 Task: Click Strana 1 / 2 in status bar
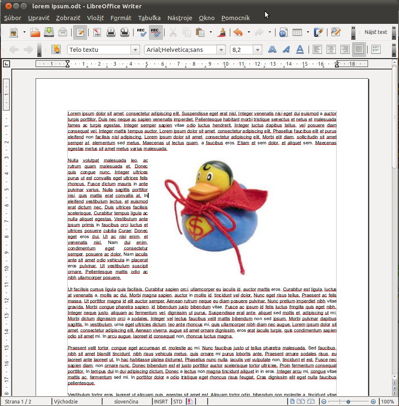coord(18,401)
